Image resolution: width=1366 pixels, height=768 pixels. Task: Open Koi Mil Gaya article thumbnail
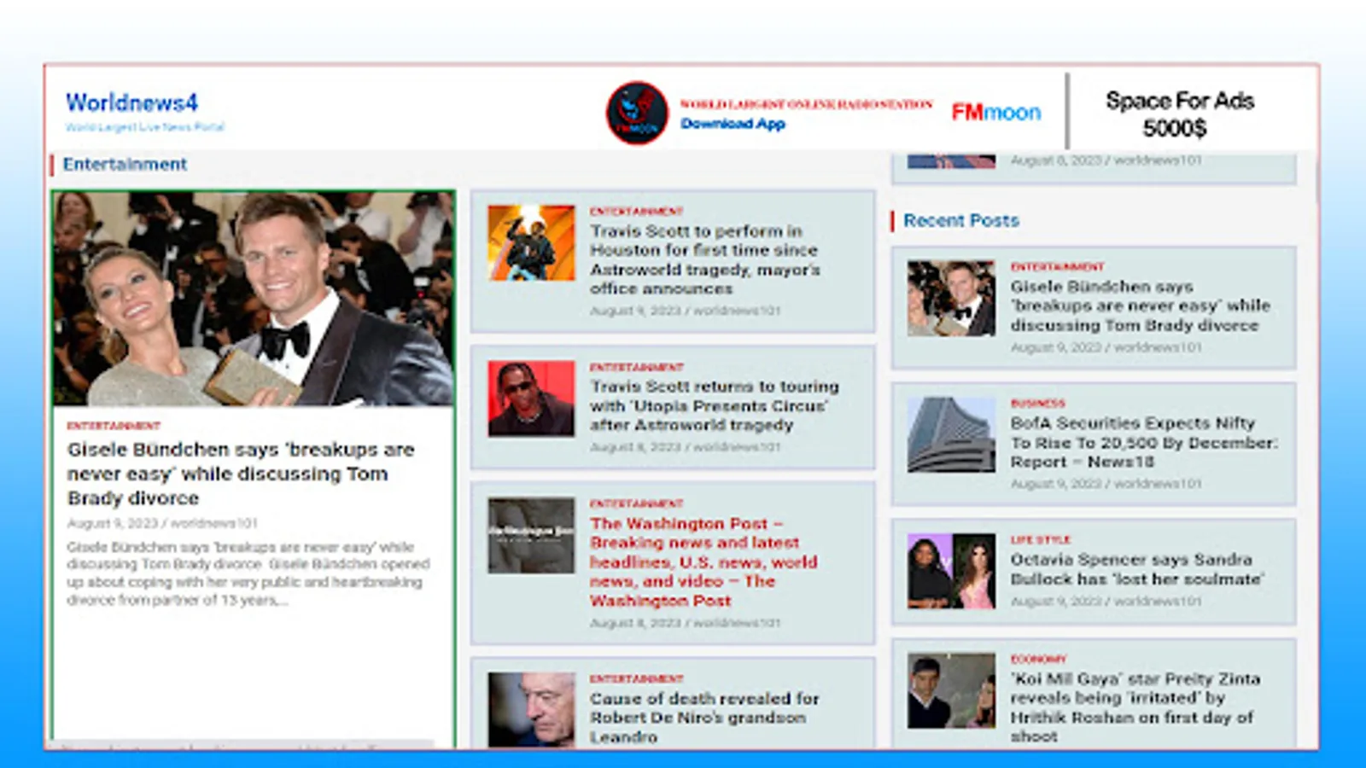pos(951,690)
